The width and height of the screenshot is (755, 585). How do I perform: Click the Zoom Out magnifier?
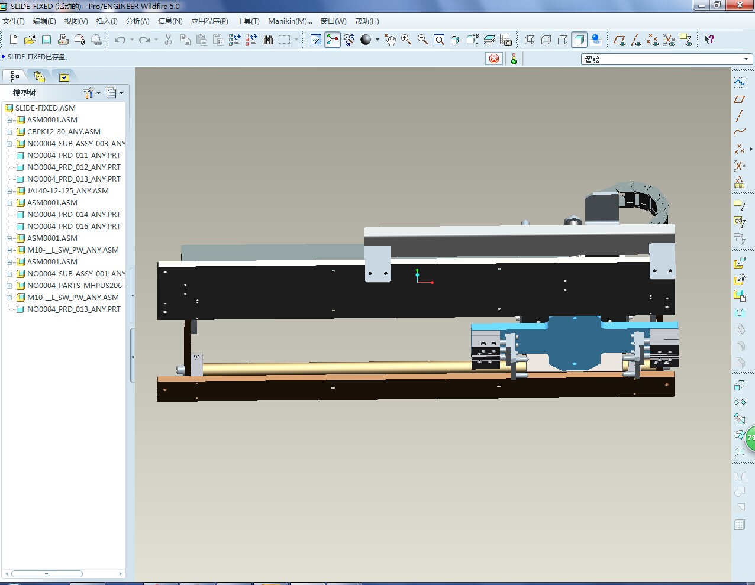(x=423, y=40)
